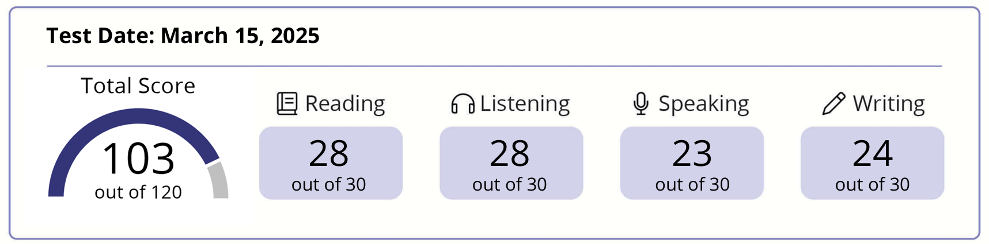
Task: Click the total score number 103
Action: click(x=138, y=158)
